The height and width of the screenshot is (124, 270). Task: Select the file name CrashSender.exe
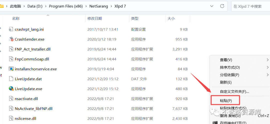pos(29,39)
